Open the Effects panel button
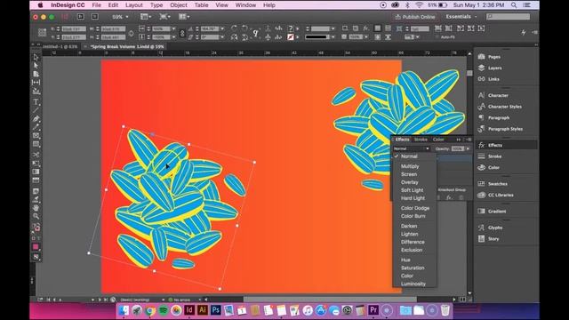569x320 pixels. (507, 145)
